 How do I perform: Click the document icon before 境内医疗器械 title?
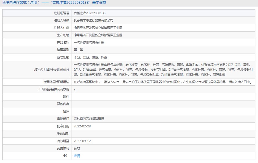[x=4, y=3]
